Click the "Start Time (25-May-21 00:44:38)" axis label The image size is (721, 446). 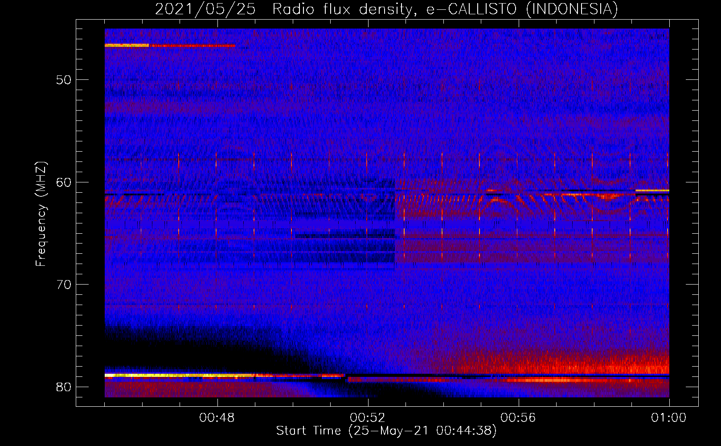[x=386, y=431]
